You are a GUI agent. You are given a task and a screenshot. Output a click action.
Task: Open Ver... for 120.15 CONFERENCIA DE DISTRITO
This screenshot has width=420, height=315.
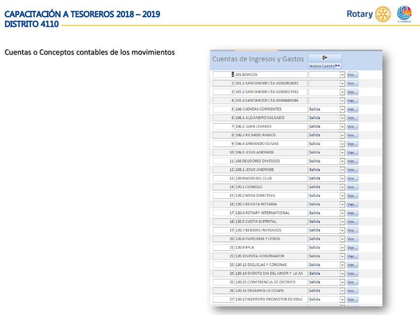[352, 282]
